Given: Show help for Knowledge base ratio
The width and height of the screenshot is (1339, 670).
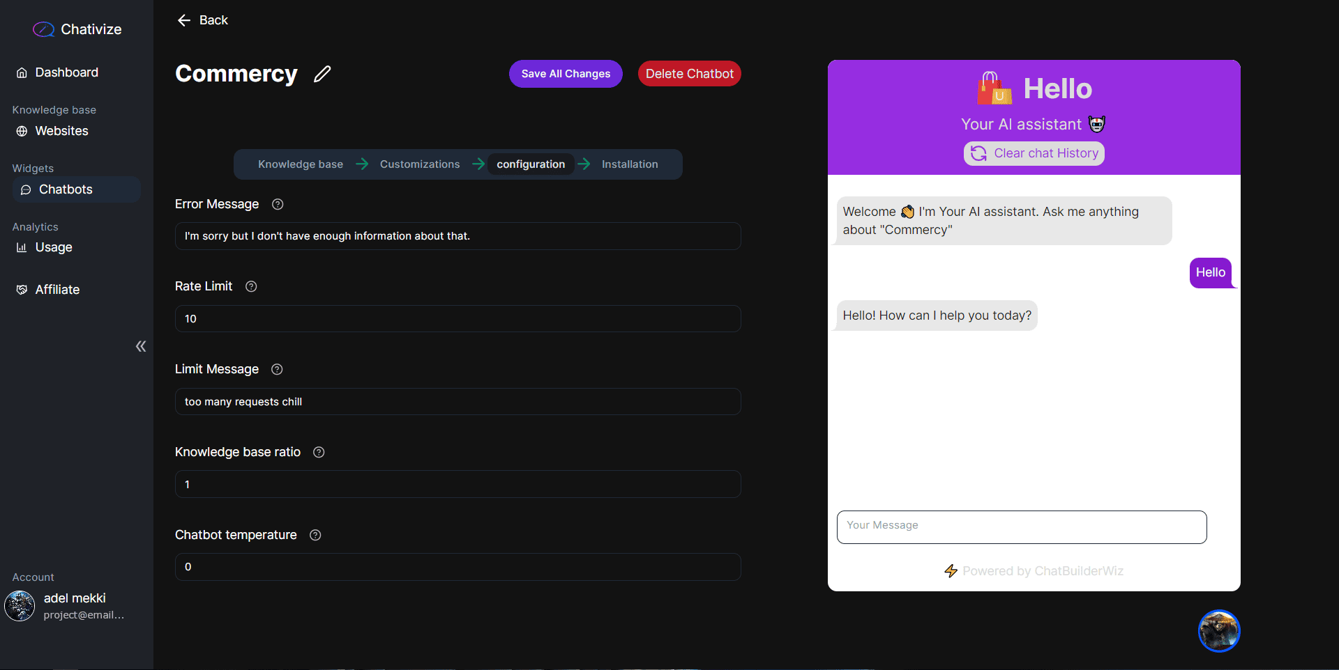Looking at the screenshot, I should point(319,452).
